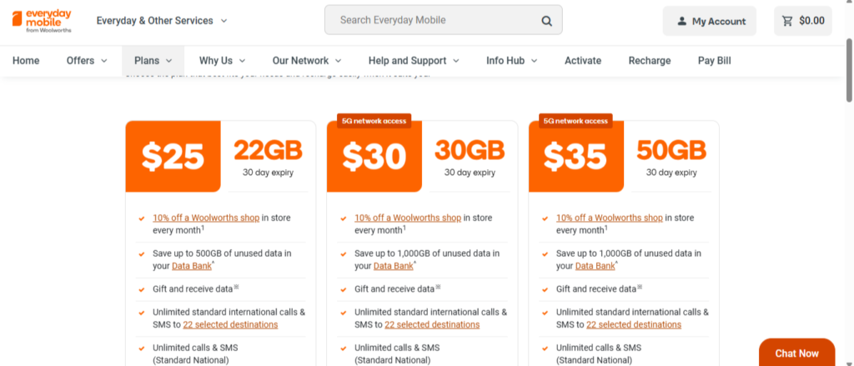
Task: Open the Help and Support menu
Action: pyautogui.click(x=414, y=61)
